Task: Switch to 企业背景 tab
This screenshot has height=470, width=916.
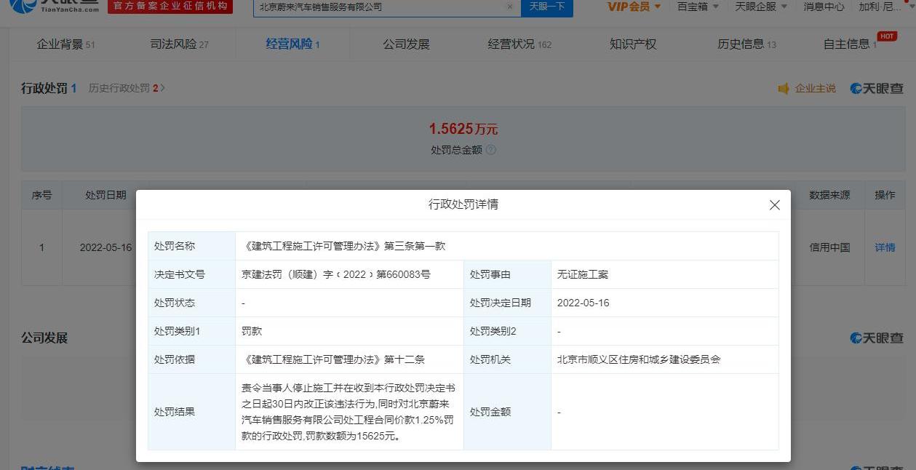Action: (65, 44)
